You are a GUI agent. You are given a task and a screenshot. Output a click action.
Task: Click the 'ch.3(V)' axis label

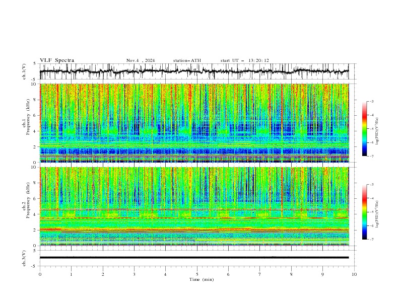click(24, 258)
